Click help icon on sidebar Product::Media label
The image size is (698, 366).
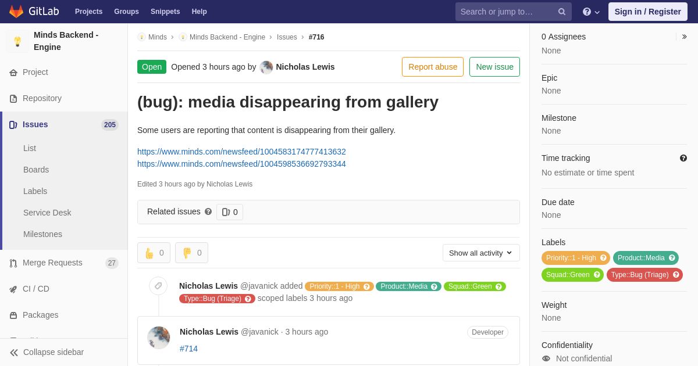point(672,258)
